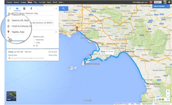Screen dimensions: 172x105
Task: Close the directions panel with the X
Action: click(x=56, y=9)
